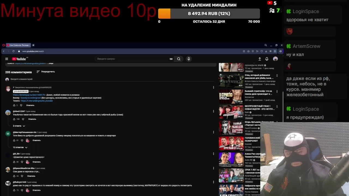The width and height of the screenshot is (349, 196).
Task: Click the donation goal progress bar
Action: click(x=209, y=14)
